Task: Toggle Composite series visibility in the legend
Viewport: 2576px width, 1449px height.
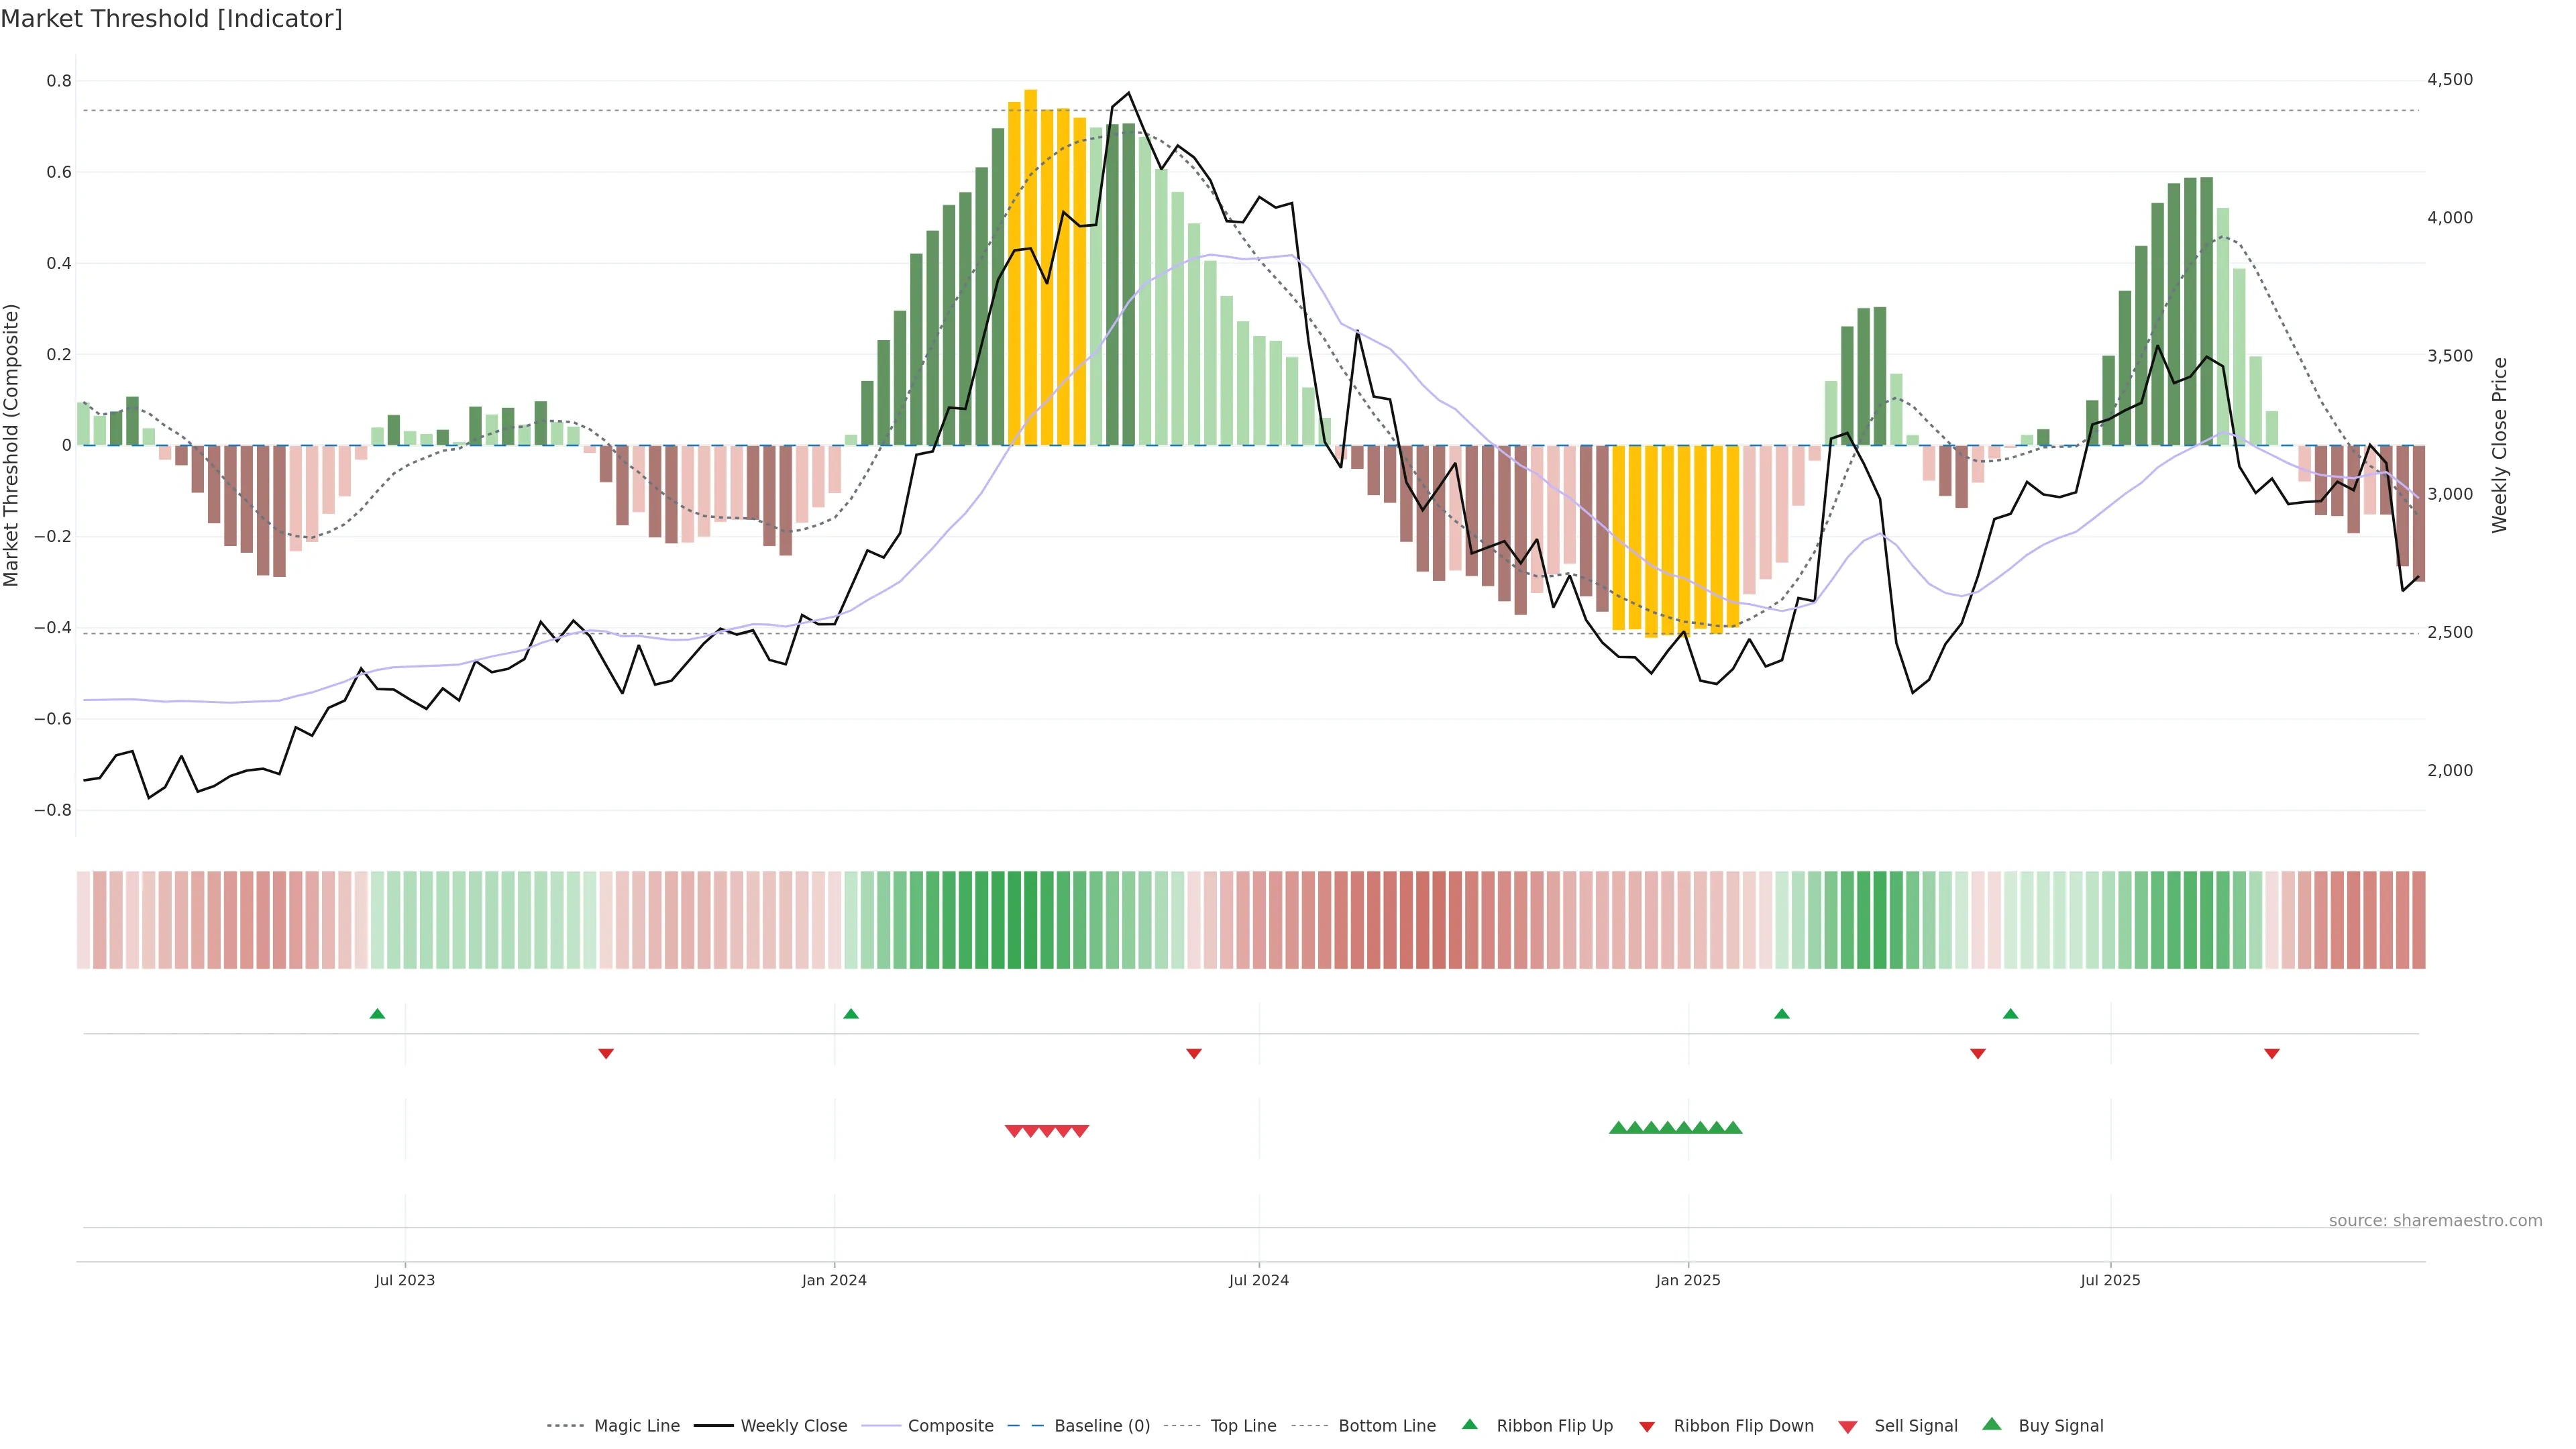Action: [x=950, y=1426]
